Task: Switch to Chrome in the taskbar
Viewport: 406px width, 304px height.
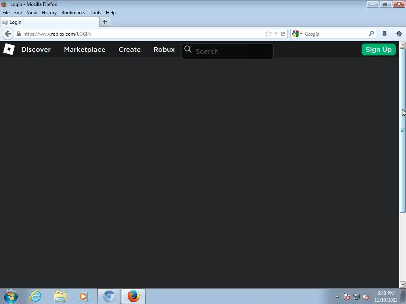Action: point(109,296)
